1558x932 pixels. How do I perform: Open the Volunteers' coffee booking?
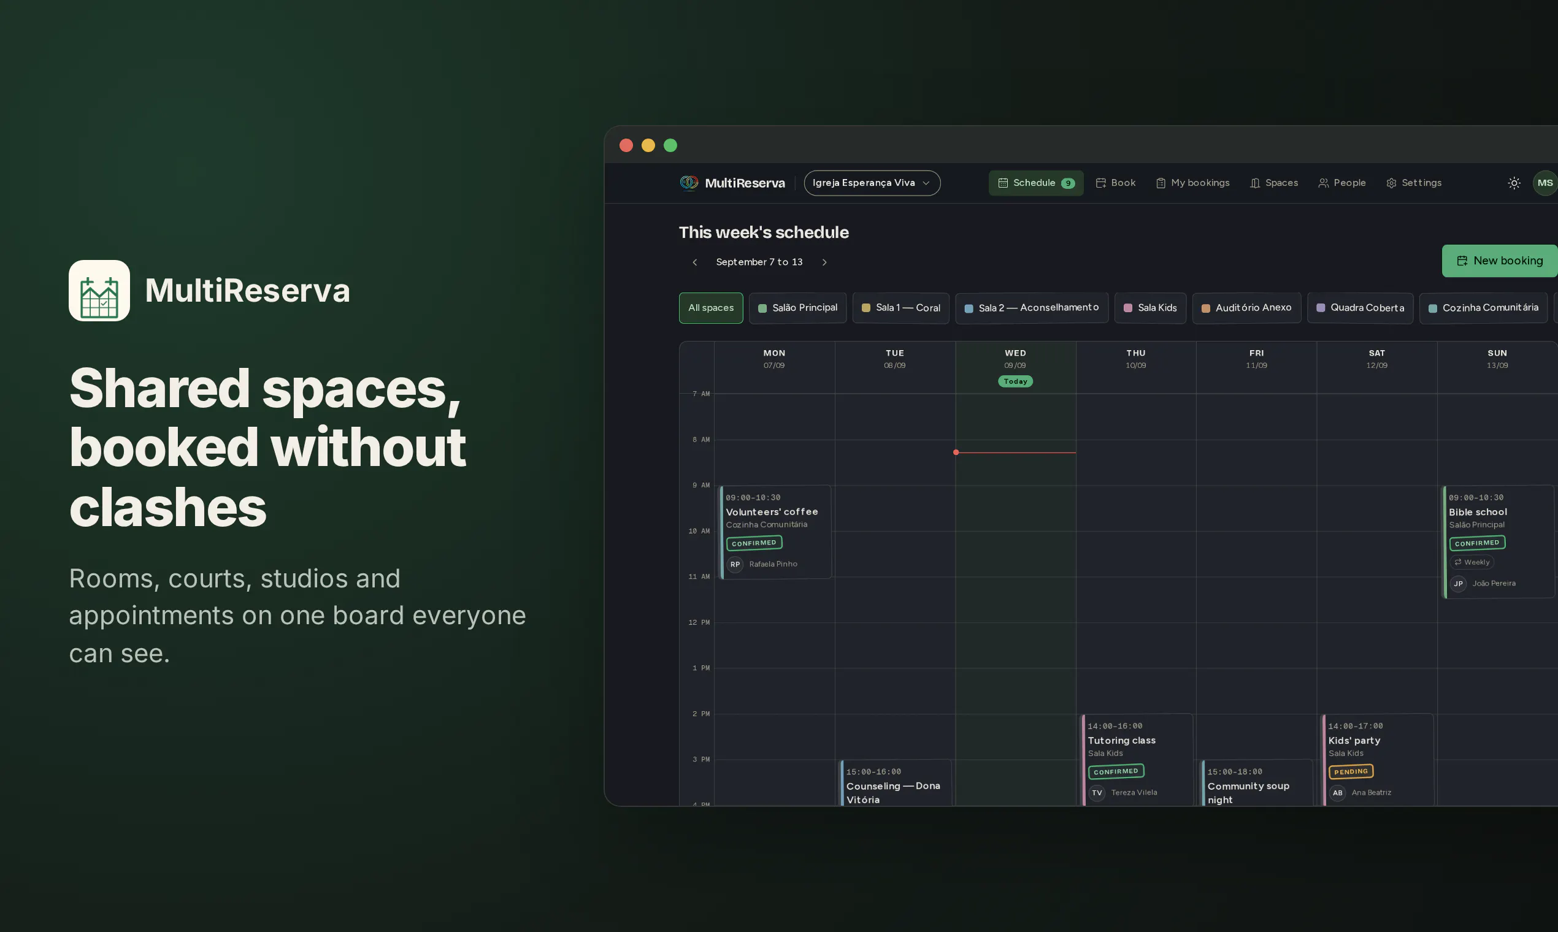[x=775, y=532]
